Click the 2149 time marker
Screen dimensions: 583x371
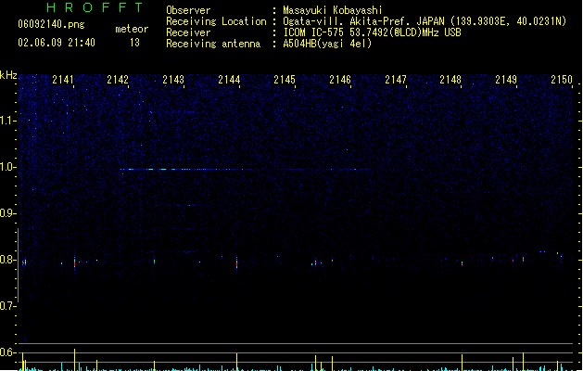pyautogui.click(x=506, y=80)
